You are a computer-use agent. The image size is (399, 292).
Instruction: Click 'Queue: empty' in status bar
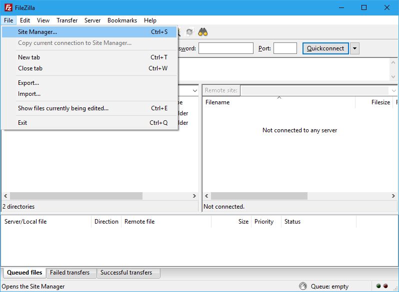(329, 287)
